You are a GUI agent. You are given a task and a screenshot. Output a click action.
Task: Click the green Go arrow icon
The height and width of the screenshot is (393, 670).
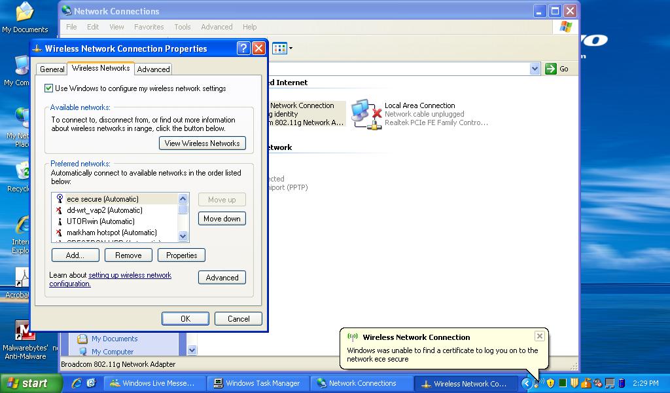point(551,68)
